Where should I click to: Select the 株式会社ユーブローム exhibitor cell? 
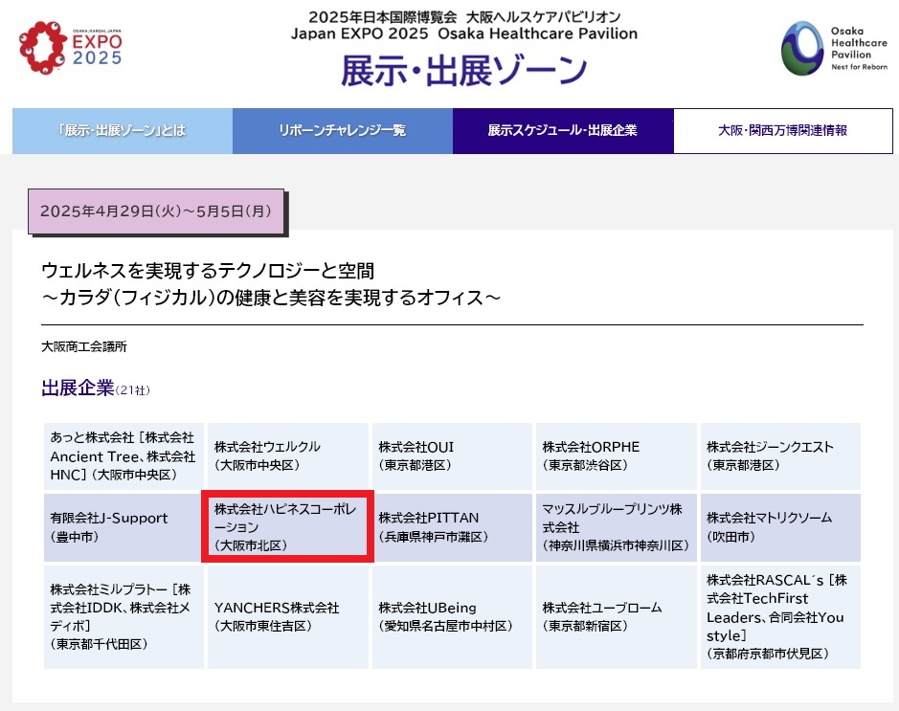(x=617, y=617)
